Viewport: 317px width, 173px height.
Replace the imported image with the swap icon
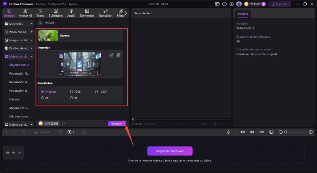tap(111, 55)
